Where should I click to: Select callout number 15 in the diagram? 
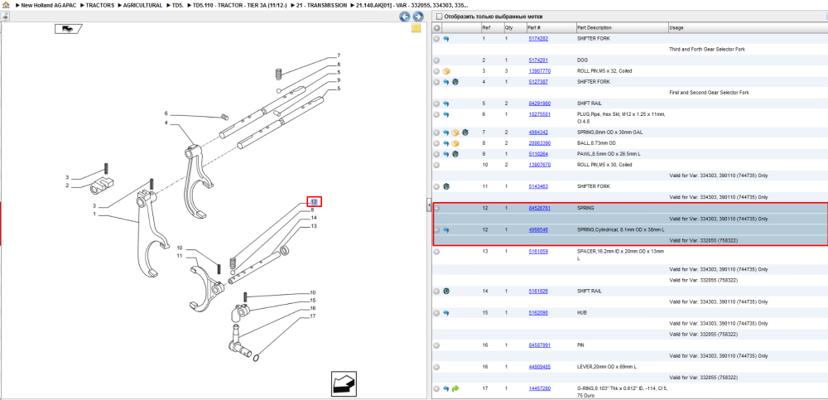(313, 300)
